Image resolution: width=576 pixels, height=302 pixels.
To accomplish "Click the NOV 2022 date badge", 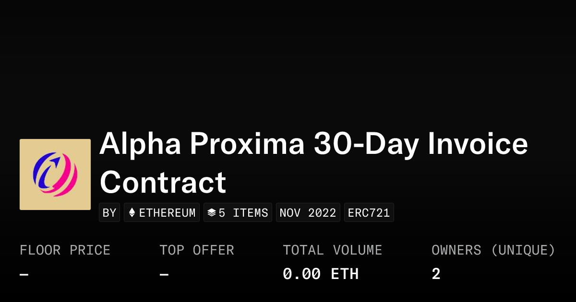I will pos(308,213).
